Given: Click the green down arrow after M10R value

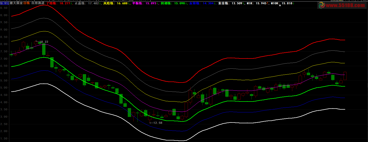Looking at the screenshot, I should [294, 4].
